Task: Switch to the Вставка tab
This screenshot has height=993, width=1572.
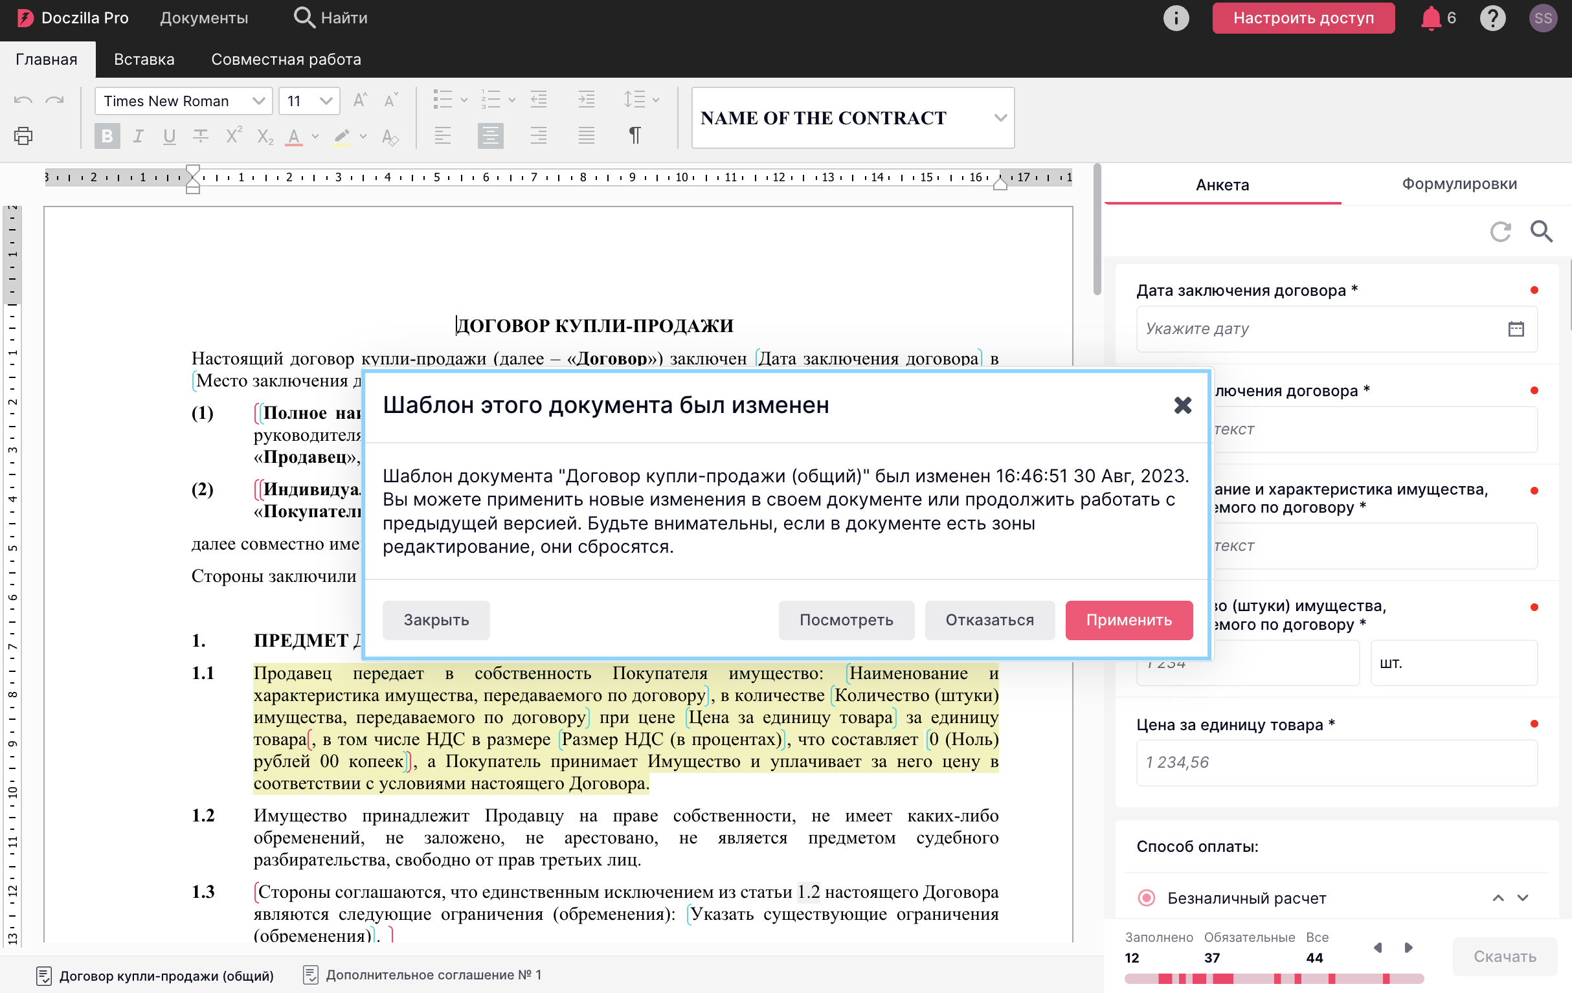Action: [144, 60]
